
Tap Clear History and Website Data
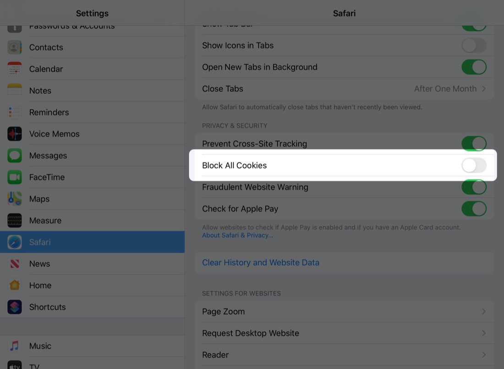point(260,262)
